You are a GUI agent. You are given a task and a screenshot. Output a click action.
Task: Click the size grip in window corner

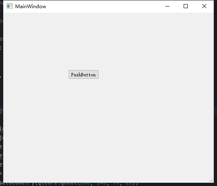coord(211,180)
